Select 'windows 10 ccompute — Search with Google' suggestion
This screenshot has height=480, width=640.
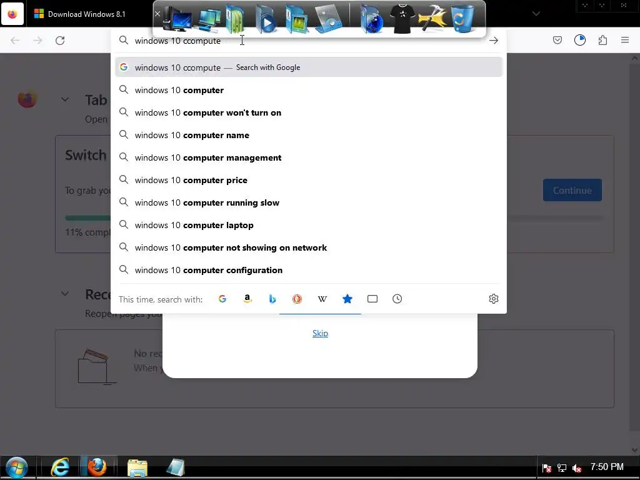click(x=309, y=67)
